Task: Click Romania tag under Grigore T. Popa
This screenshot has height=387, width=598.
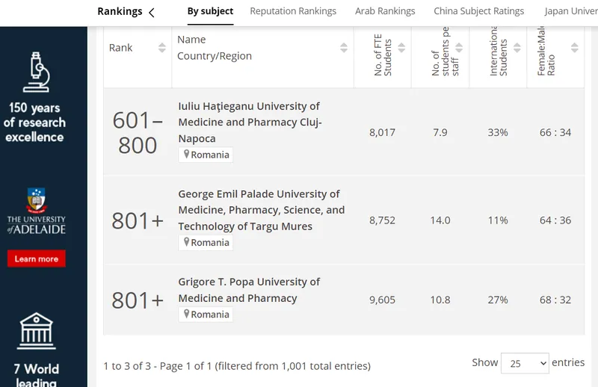Action: [x=206, y=315]
